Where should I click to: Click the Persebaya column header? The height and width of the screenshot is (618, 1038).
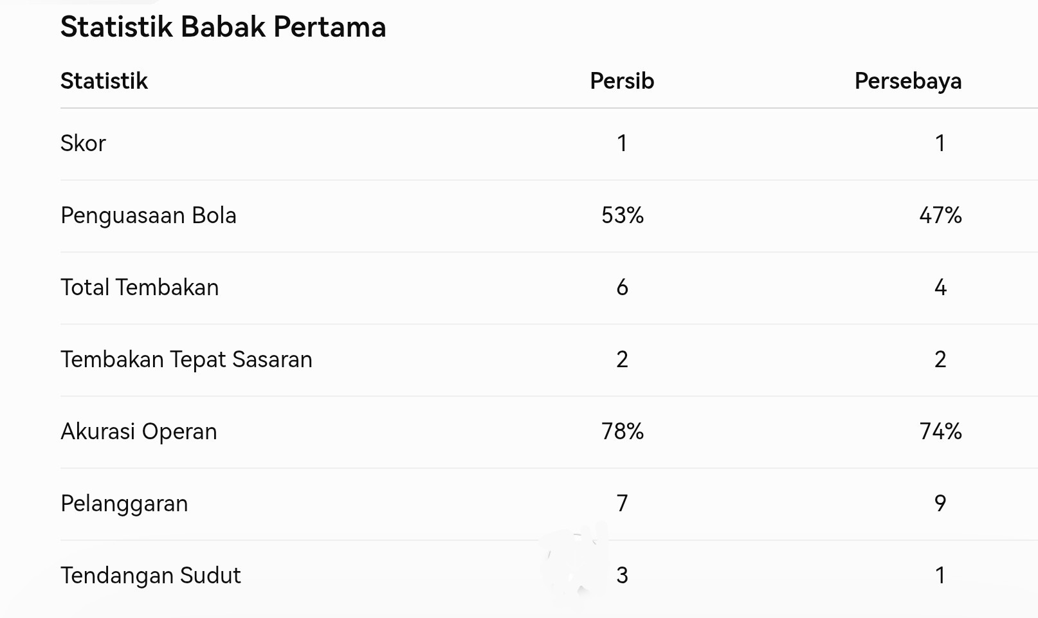(908, 81)
